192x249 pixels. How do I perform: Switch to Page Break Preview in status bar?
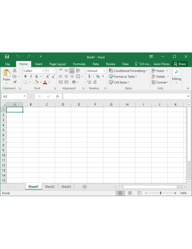point(139,193)
